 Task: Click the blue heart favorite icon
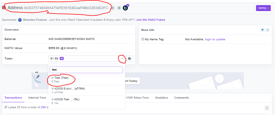click(x=262, y=30)
